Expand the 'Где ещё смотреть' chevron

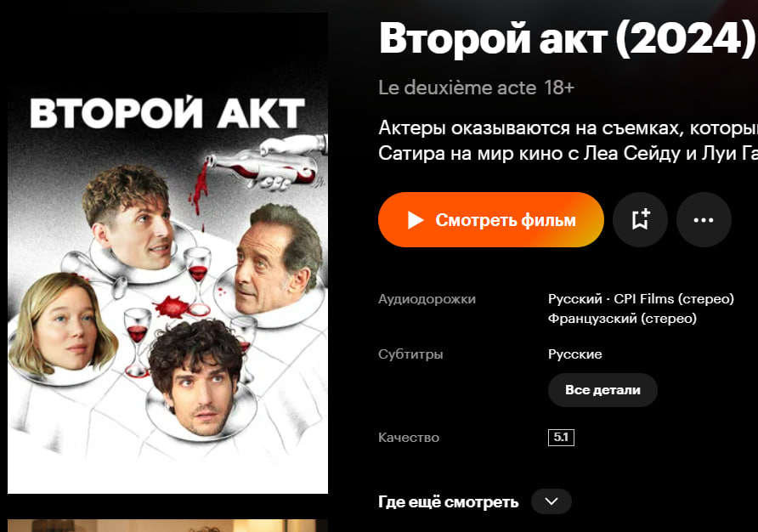coord(552,501)
